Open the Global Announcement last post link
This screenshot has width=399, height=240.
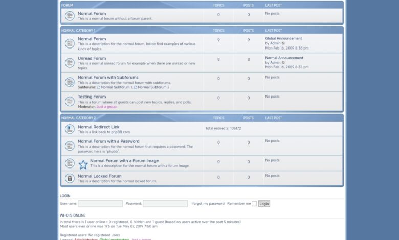(283, 38)
